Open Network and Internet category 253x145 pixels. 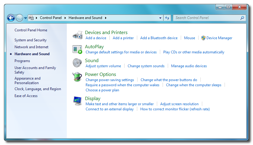coord(31,47)
